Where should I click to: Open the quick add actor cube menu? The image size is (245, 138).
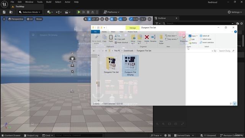coord(50,12)
